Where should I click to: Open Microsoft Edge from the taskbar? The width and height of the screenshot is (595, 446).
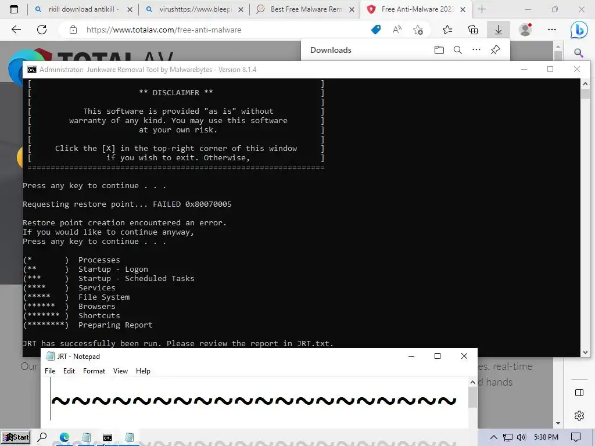(x=64, y=437)
